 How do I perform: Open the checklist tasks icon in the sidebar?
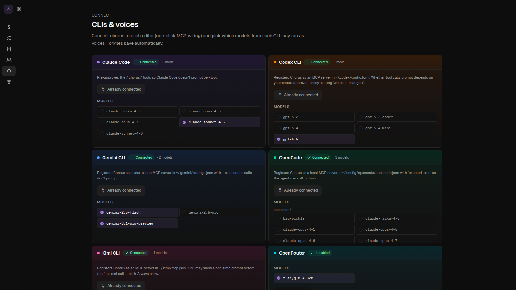click(x=9, y=38)
